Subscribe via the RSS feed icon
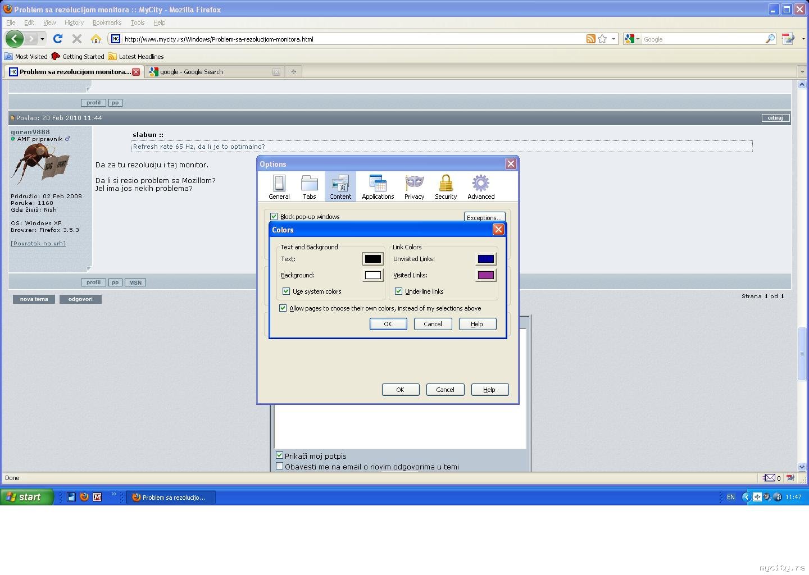Viewport: 809px width, 575px height. click(591, 39)
